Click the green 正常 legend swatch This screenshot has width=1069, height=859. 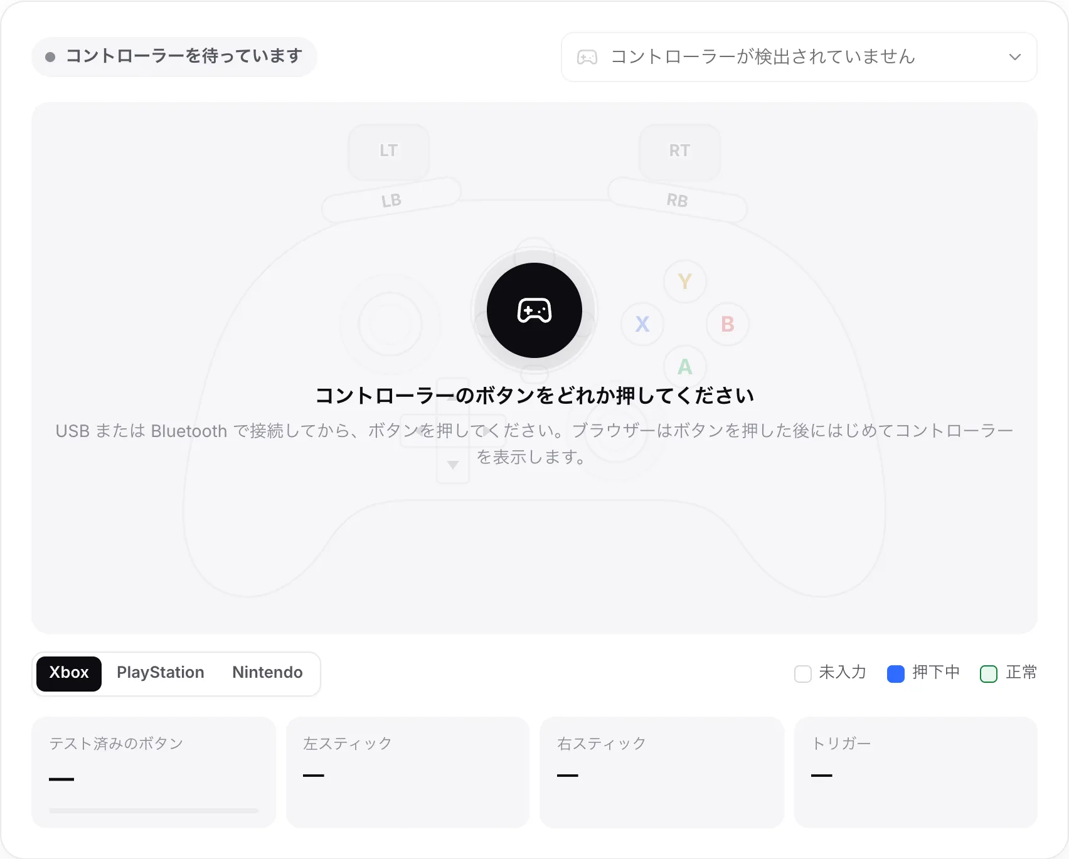[x=989, y=674]
